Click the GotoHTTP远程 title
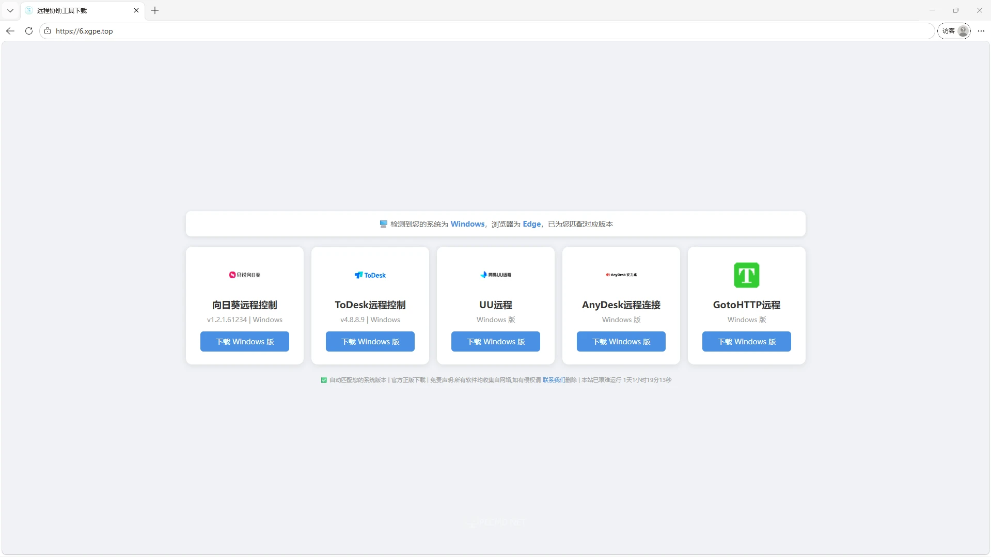Viewport: 991px width, 557px height. point(747,305)
